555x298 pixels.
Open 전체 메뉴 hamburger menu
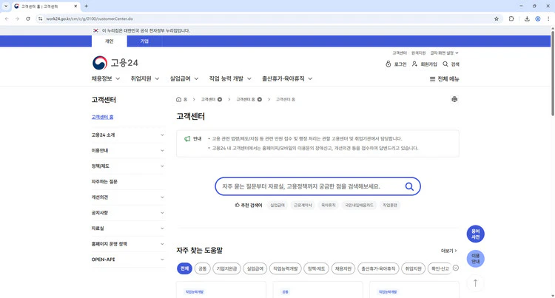point(444,78)
